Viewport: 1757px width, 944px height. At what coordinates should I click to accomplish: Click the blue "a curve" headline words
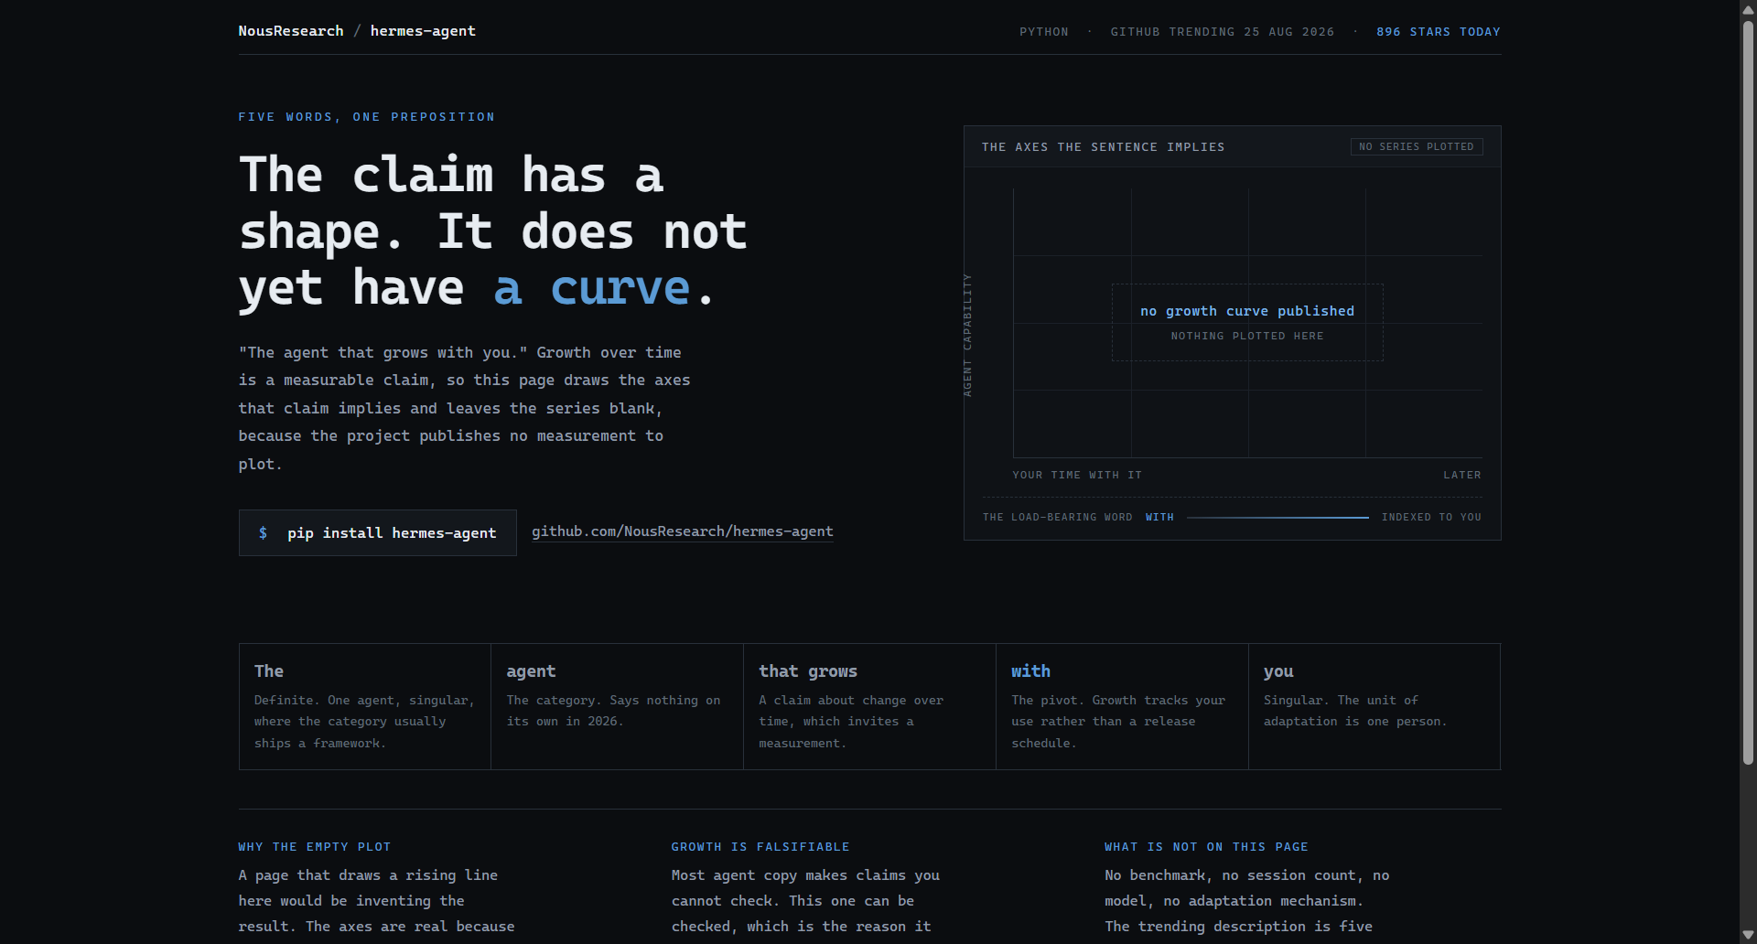pyautogui.click(x=591, y=289)
